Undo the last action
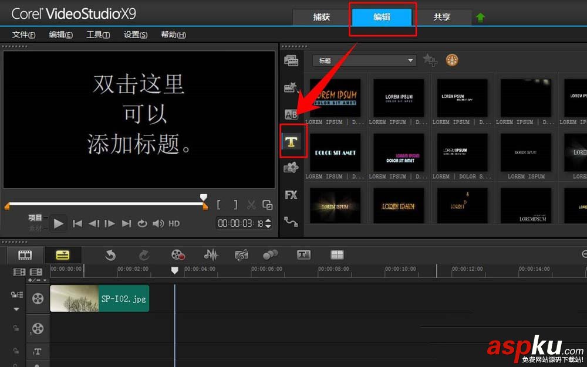The width and height of the screenshot is (587, 367). [111, 254]
